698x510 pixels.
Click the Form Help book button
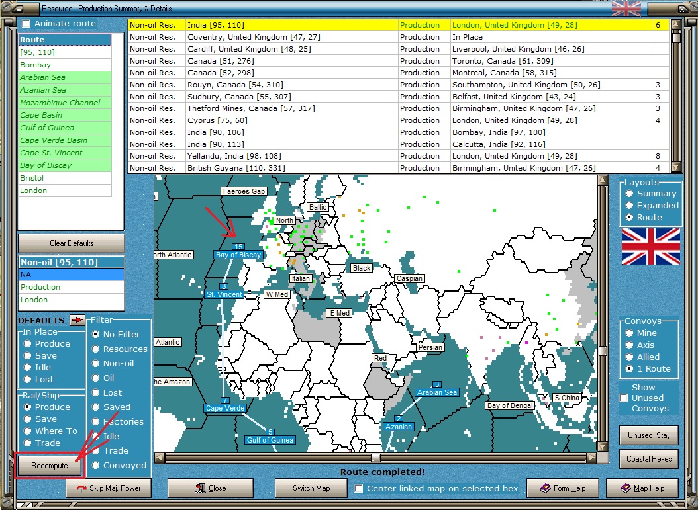[x=563, y=488]
